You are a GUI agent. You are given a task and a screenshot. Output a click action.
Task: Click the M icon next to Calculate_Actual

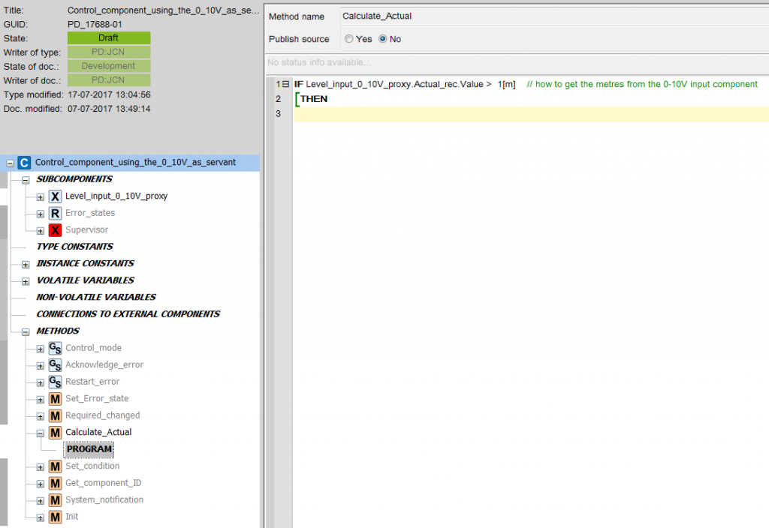pos(55,433)
